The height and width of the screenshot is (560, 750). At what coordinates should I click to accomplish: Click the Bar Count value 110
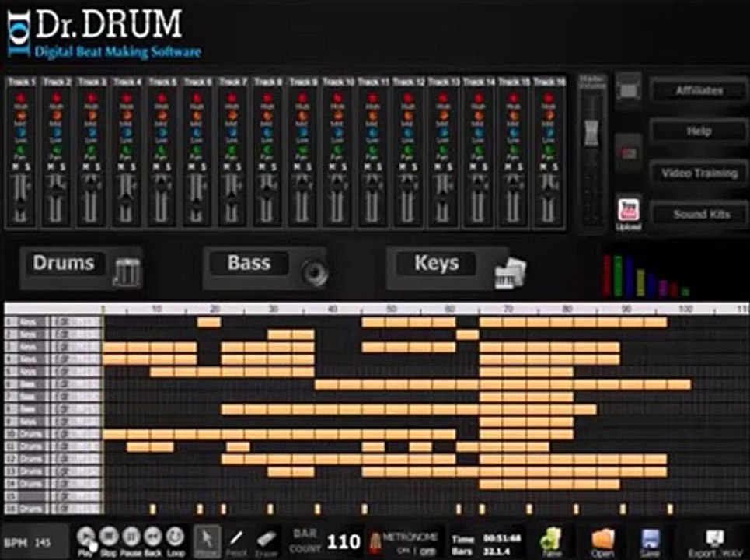[344, 542]
